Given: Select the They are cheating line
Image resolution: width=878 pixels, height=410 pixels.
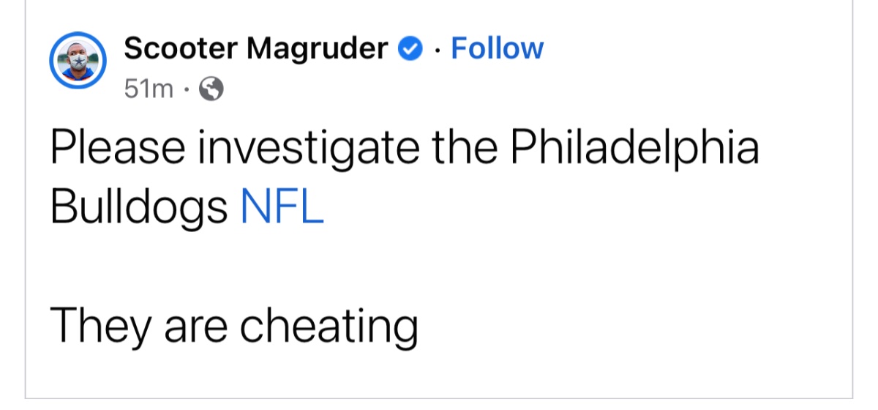Looking at the screenshot, I should click(234, 326).
